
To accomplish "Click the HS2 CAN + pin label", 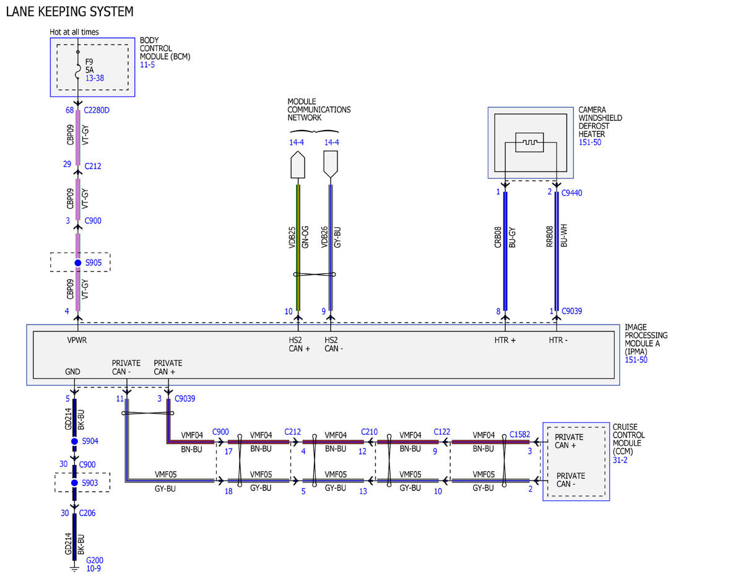I will (x=300, y=344).
